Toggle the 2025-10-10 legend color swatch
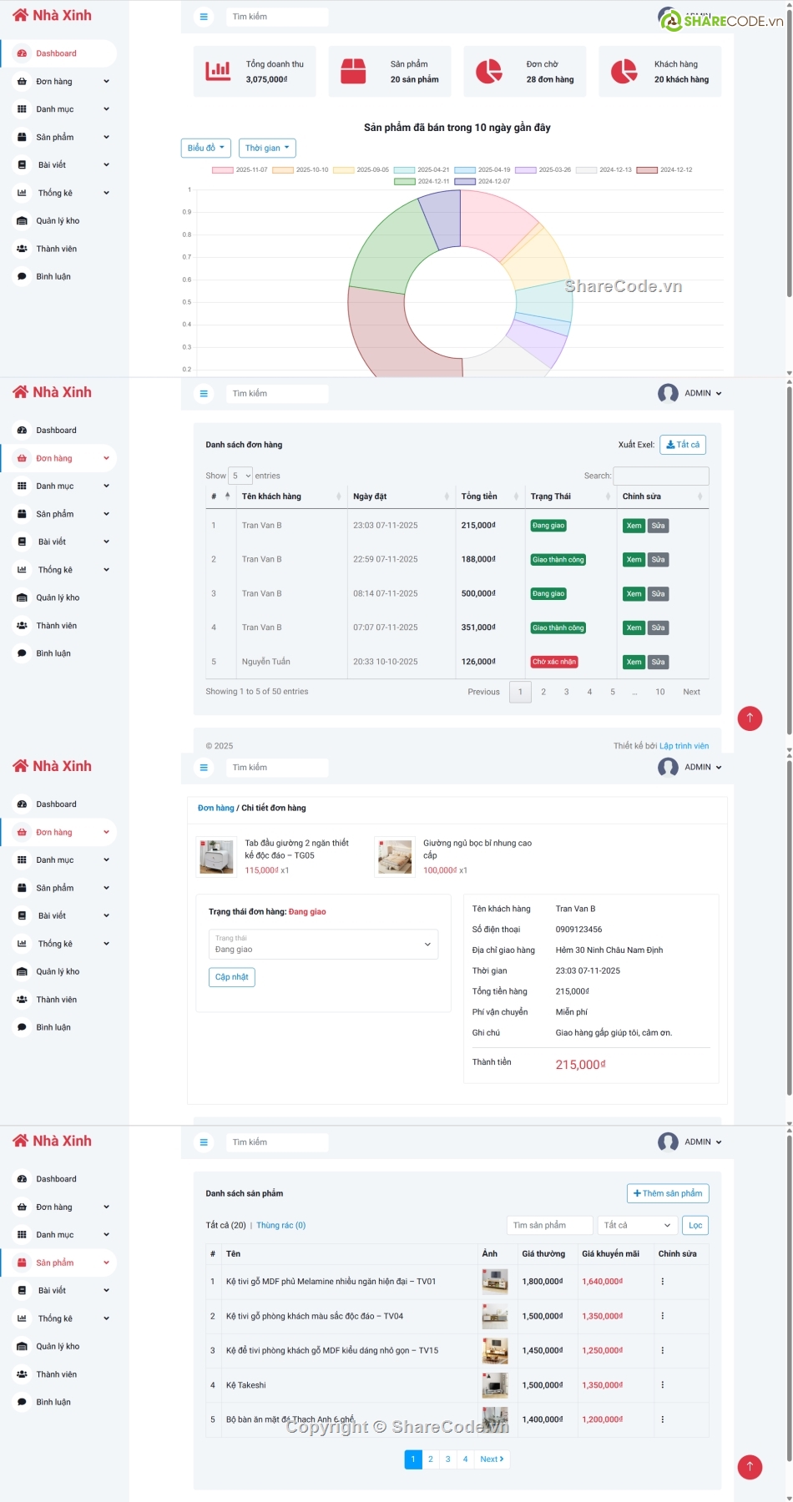This screenshot has width=793, height=1502. pos(283,170)
